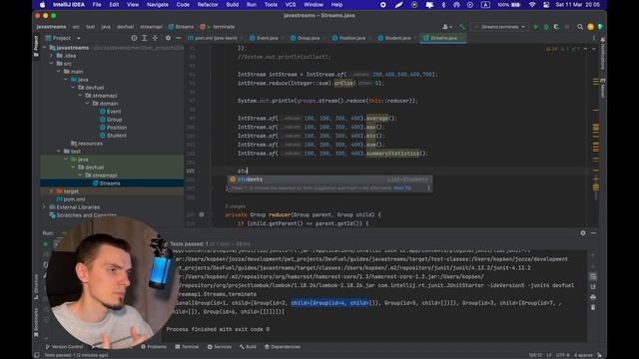Hide the Run tool window
The image size is (639, 359).
pyautogui.click(x=593, y=232)
